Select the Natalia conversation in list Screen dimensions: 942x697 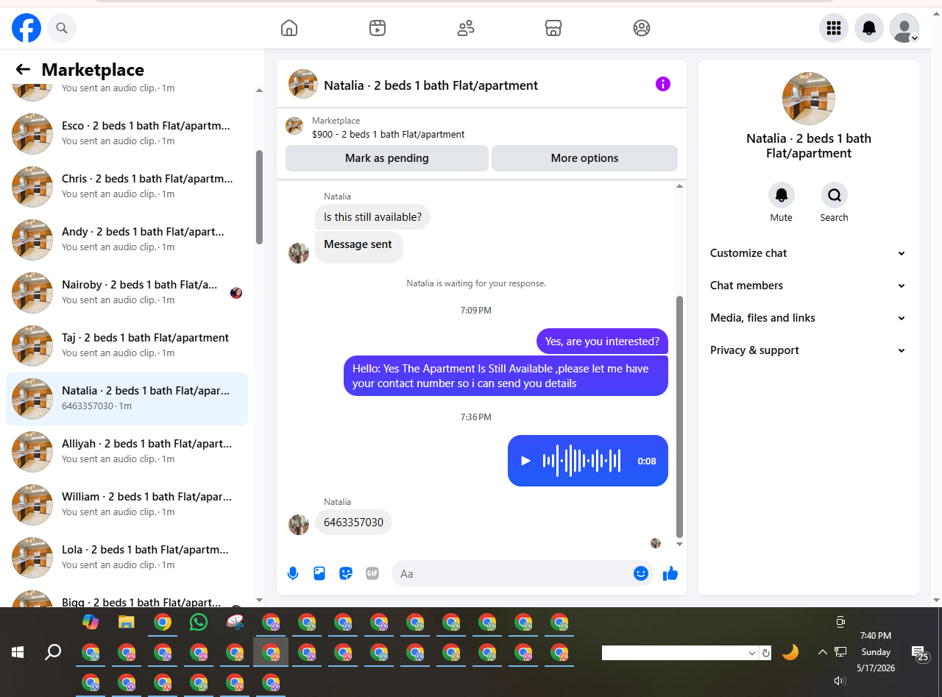coord(127,398)
